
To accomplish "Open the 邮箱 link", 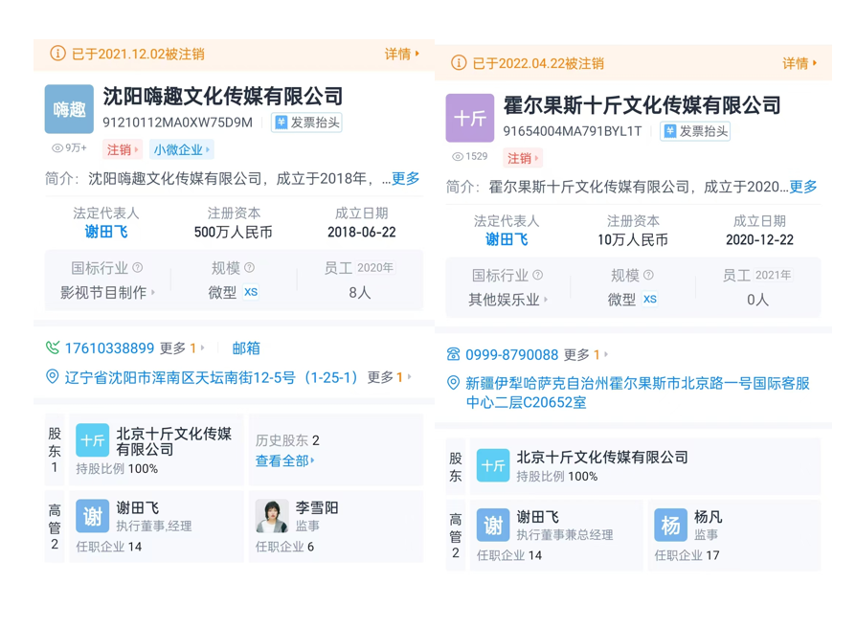I will point(246,348).
